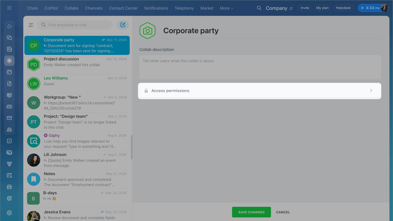The image size is (393, 221).
Task: Open the search magnifier in top bar
Action: pos(259,8)
